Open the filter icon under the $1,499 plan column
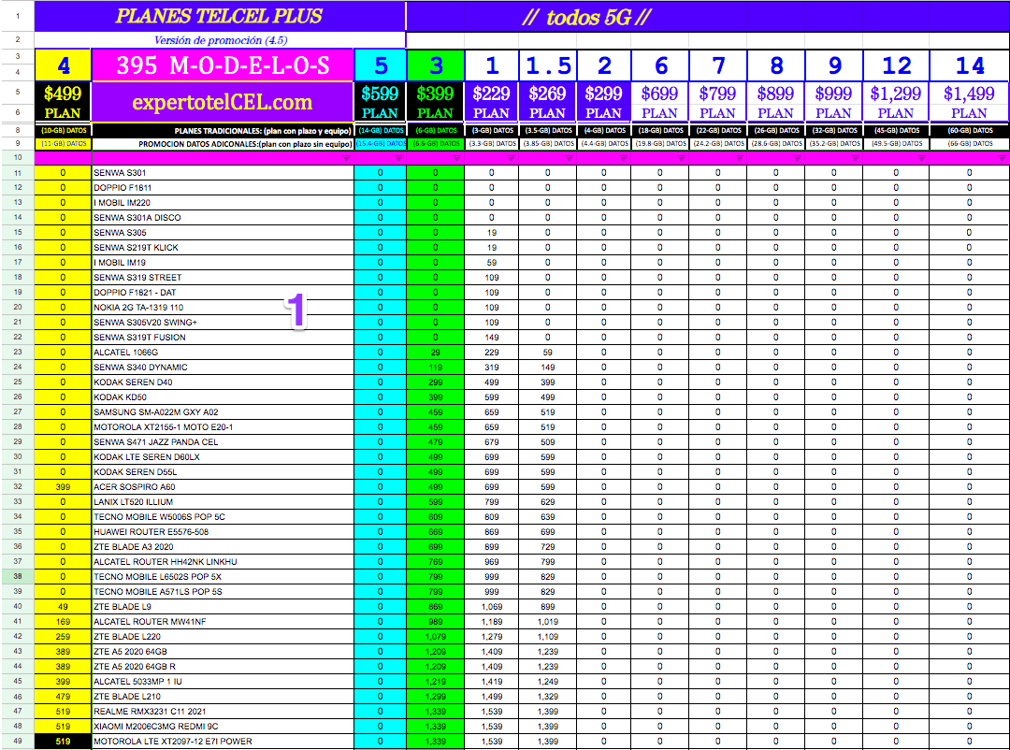Screen dimensions: 1010x750 coord(1002,158)
